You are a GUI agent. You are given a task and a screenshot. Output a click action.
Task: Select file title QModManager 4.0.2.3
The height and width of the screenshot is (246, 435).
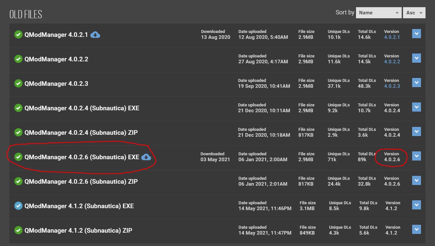coord(56,84)
